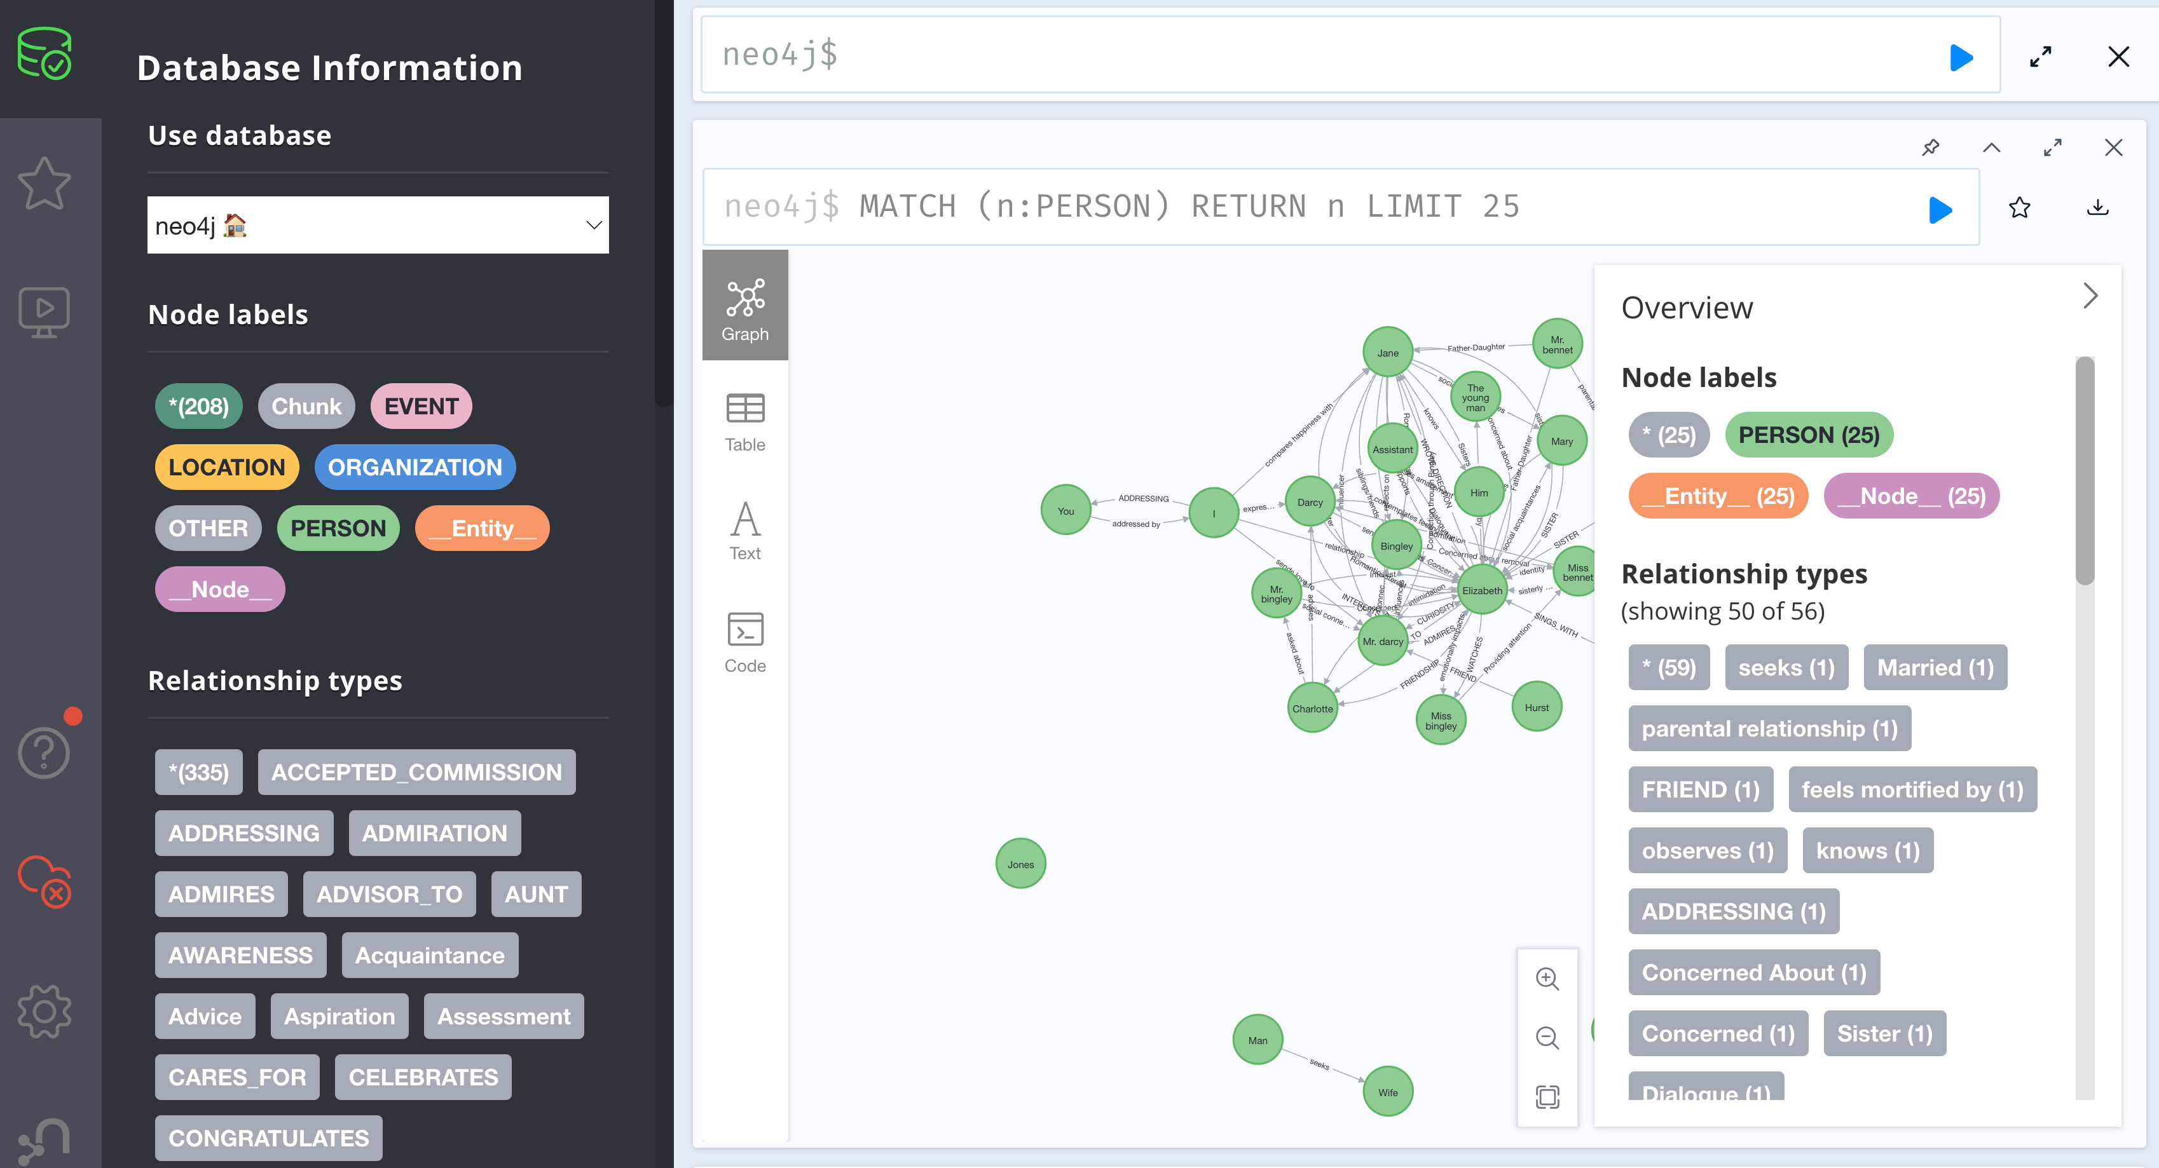Zoom in on the graph visualization

pos(1547,979)
